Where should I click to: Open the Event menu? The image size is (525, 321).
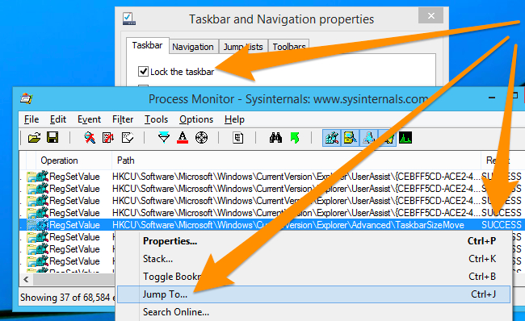pyautogui.click(x=89, y=119)
